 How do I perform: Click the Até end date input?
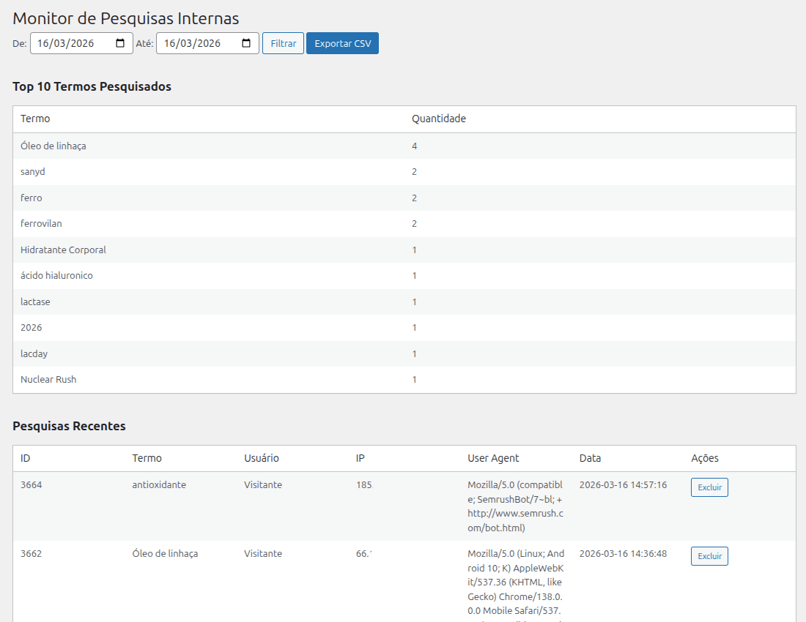(194, 43)
